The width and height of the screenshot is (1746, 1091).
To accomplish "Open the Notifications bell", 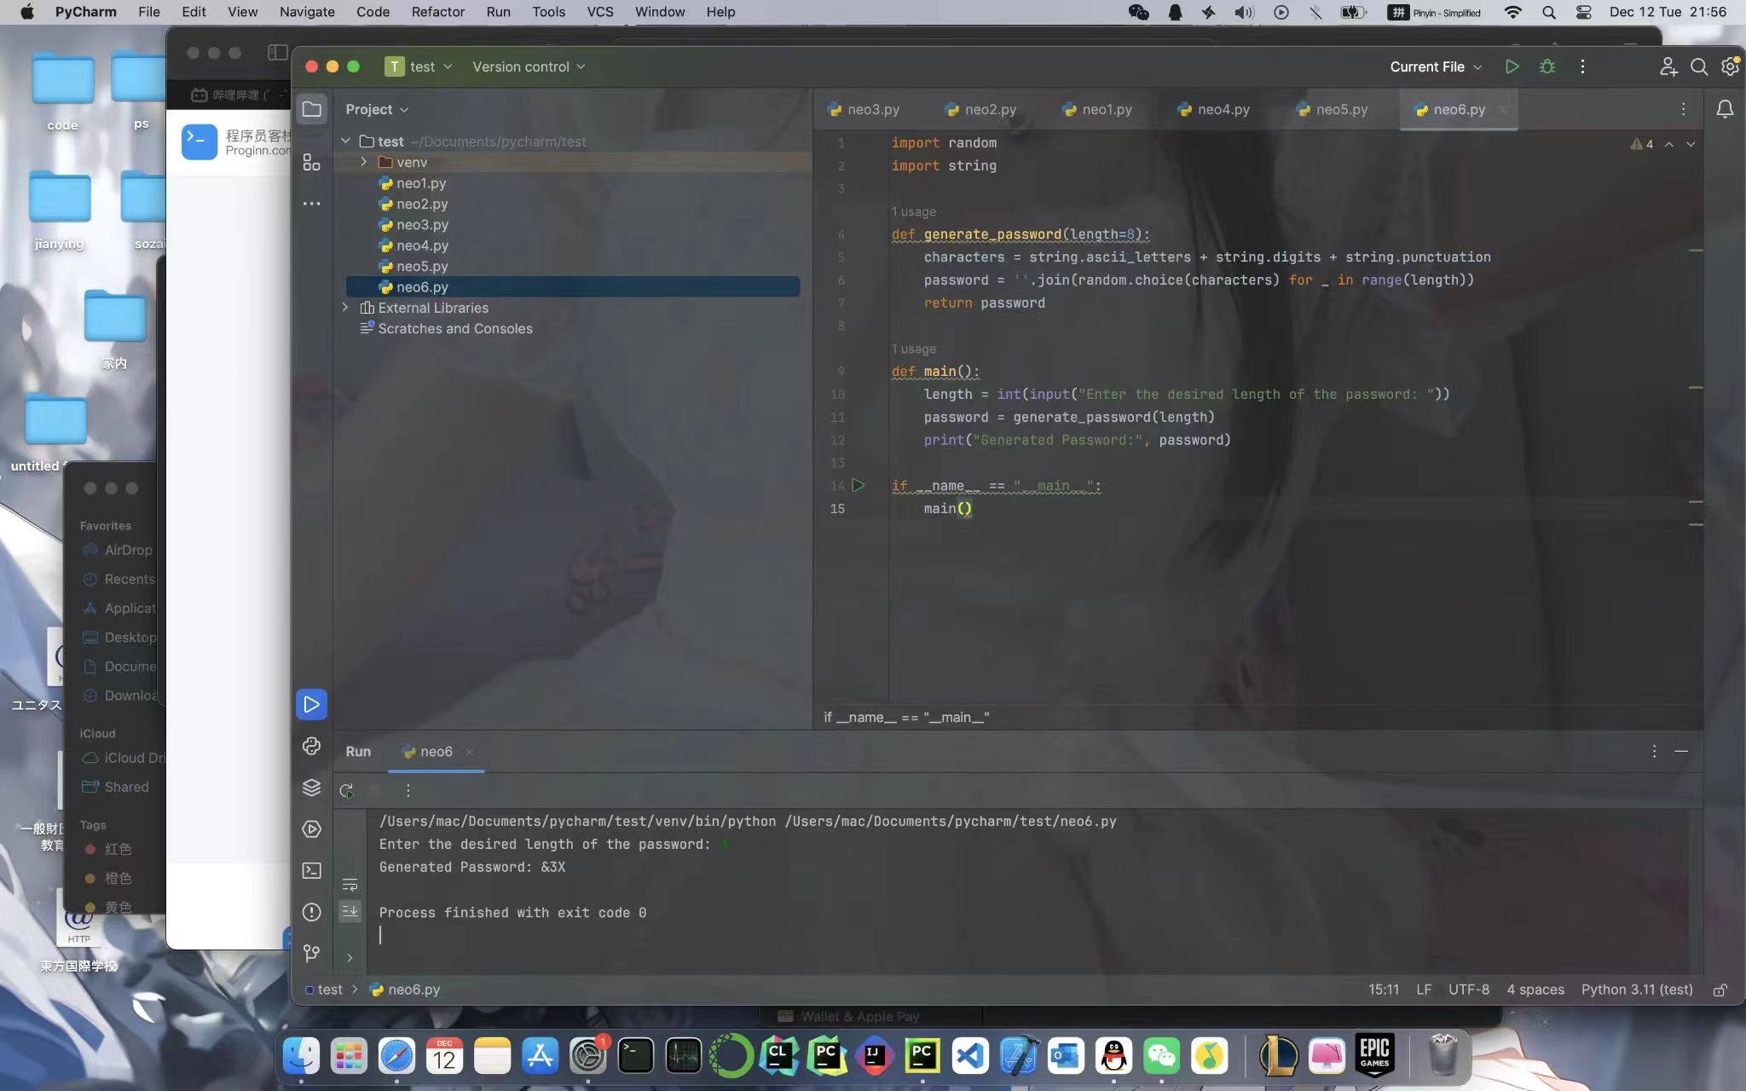I will point(1724,109).
